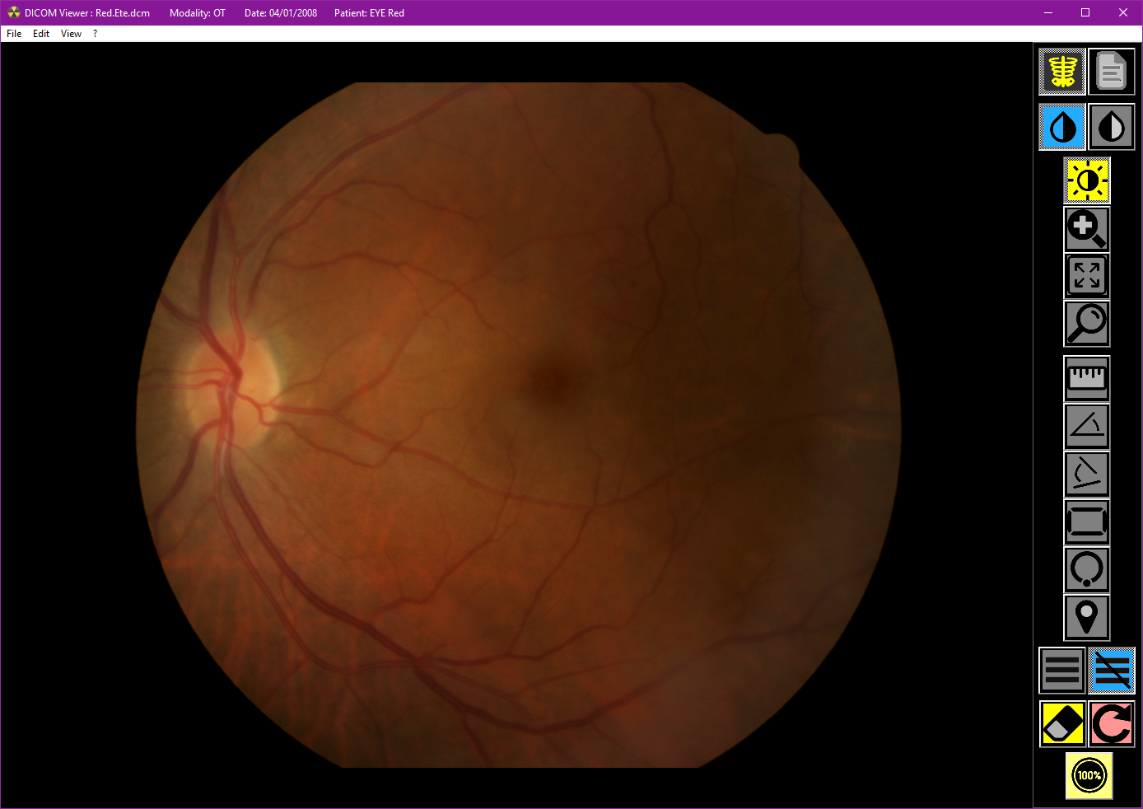Restore 100% zoom level button
Screen dimensions: 1143x809
(x=1089, y=775)
